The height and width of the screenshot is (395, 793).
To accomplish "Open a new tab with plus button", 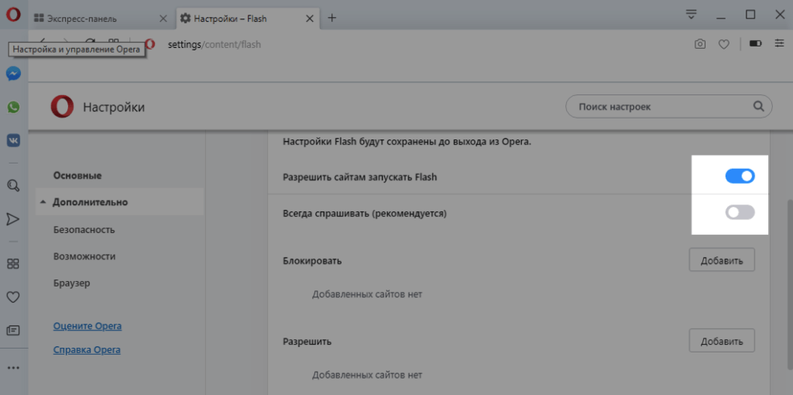I will tap(331, 18).
